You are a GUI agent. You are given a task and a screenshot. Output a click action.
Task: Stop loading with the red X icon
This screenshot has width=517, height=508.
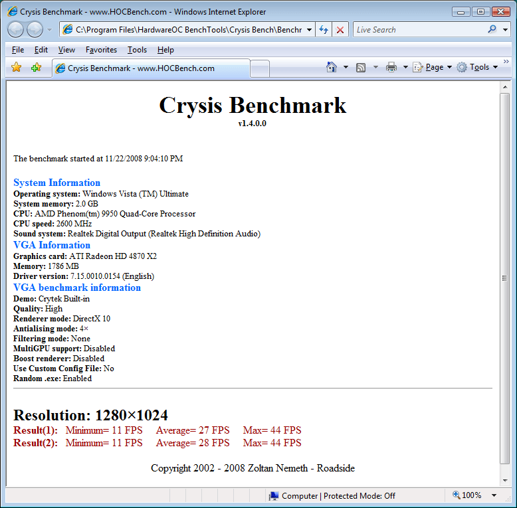click(x=340, y=30)
